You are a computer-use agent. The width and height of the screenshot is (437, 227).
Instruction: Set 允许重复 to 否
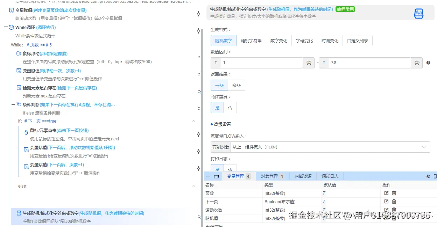230,108
